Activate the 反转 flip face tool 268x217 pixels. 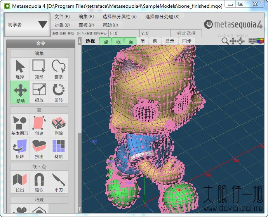[x=20, y=149]
